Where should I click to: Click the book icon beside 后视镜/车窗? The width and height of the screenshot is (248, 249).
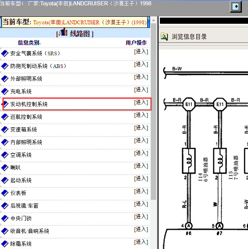tap(5, 206)
